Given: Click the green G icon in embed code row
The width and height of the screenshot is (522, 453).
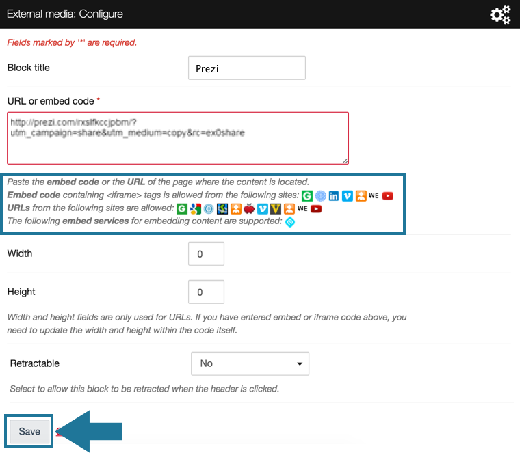Looking at the screenshot, I should [306, 195].
